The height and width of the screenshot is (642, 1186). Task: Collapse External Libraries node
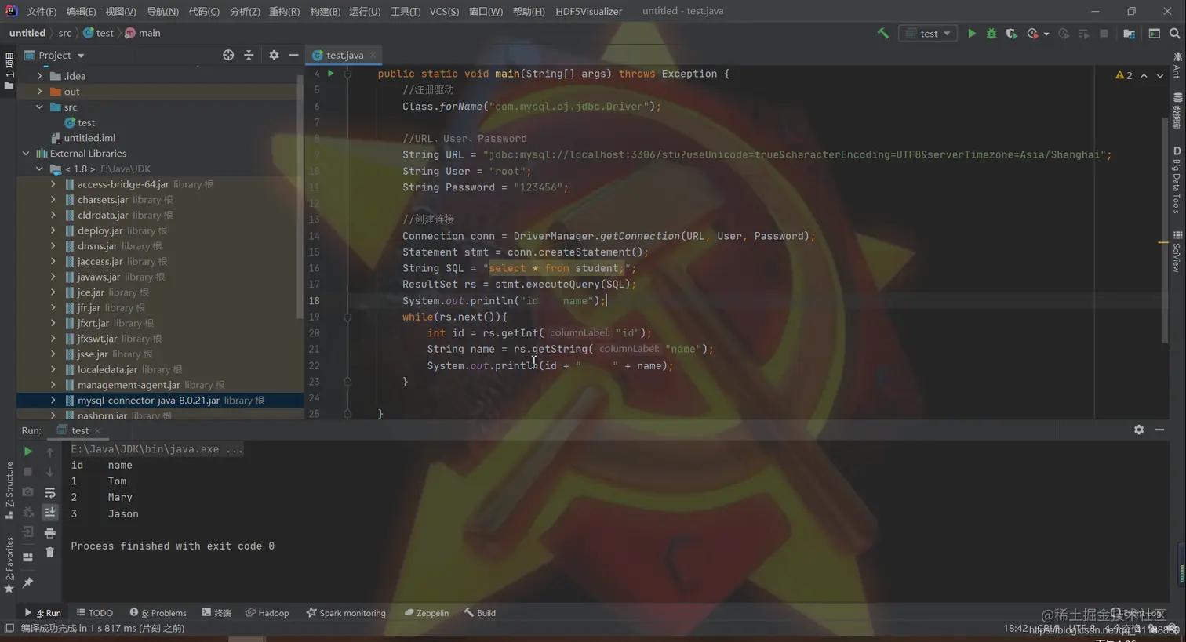26,154
